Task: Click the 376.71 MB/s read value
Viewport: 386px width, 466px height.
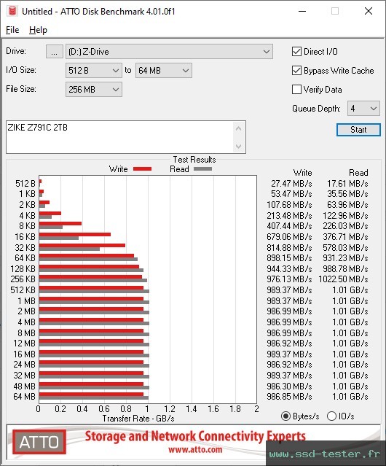Action: (x=345, y=237)
